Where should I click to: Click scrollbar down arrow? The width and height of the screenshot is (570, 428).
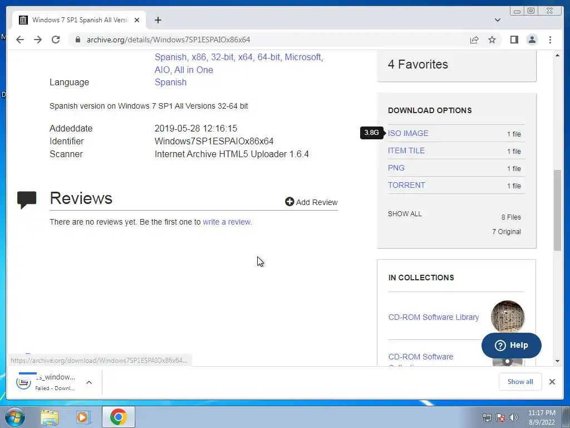point(557,361)
